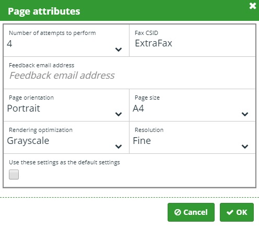Click the checkmark icon on the OK button
Image resolution: width=259 pixels, height=230 pixels.
(x=230, y=212)
